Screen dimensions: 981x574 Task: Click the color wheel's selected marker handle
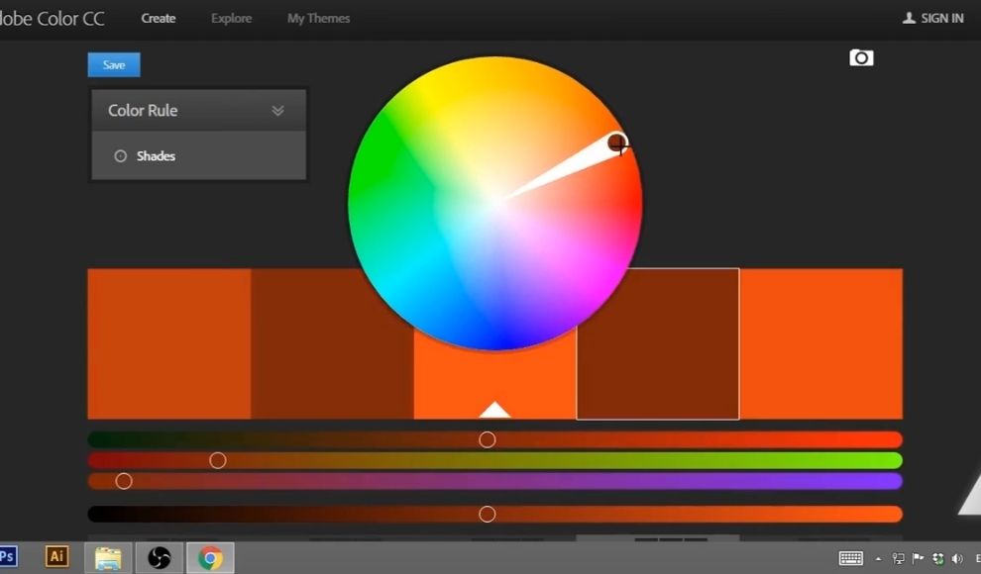617,143
